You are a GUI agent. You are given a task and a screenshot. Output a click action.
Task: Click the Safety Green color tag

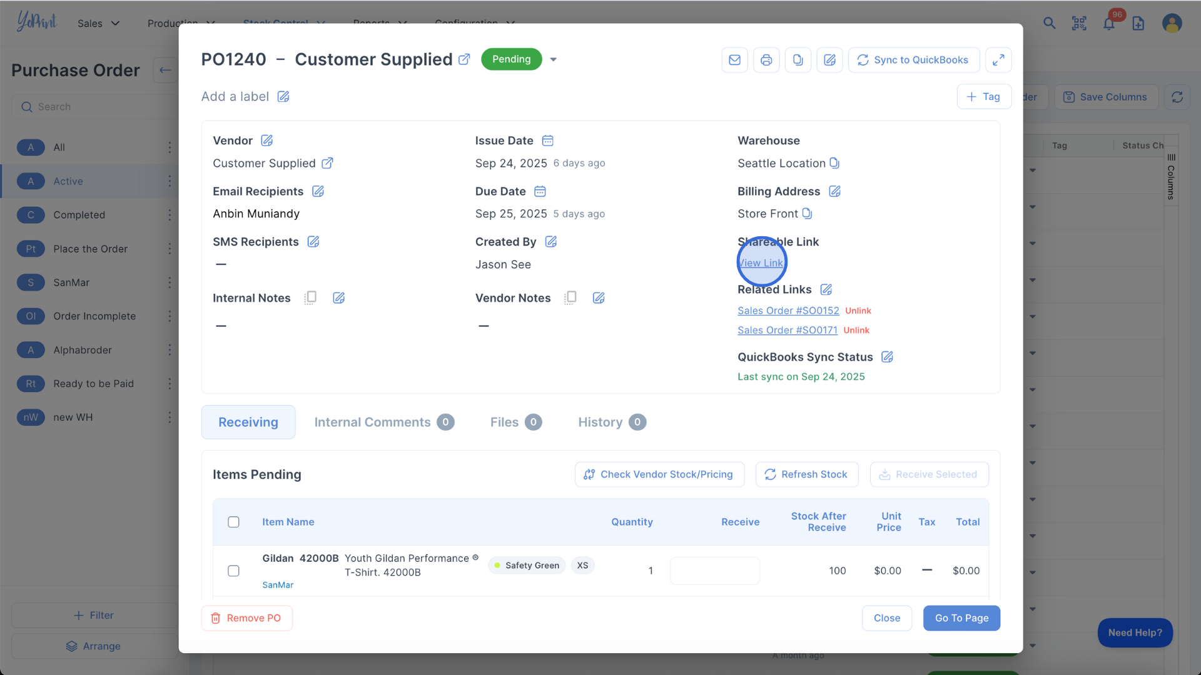click(x=527, y=566)
